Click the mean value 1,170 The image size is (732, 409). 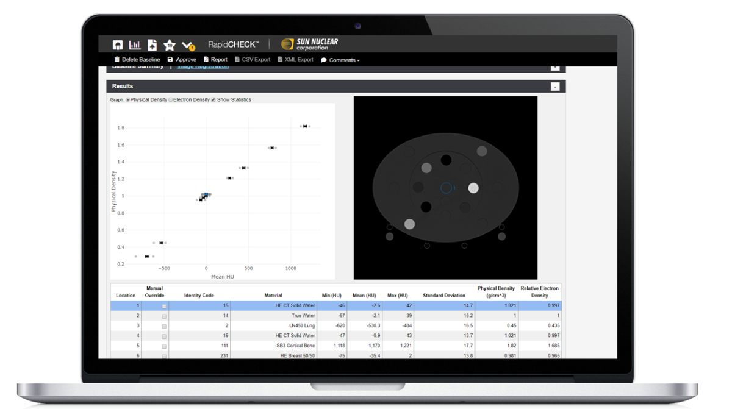coord(374,346)
